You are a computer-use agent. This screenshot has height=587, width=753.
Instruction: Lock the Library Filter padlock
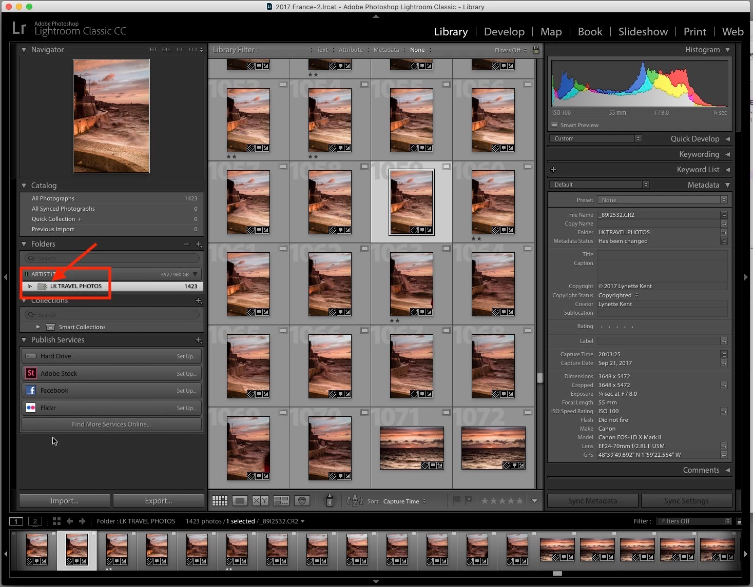click(x=536, y=49)
